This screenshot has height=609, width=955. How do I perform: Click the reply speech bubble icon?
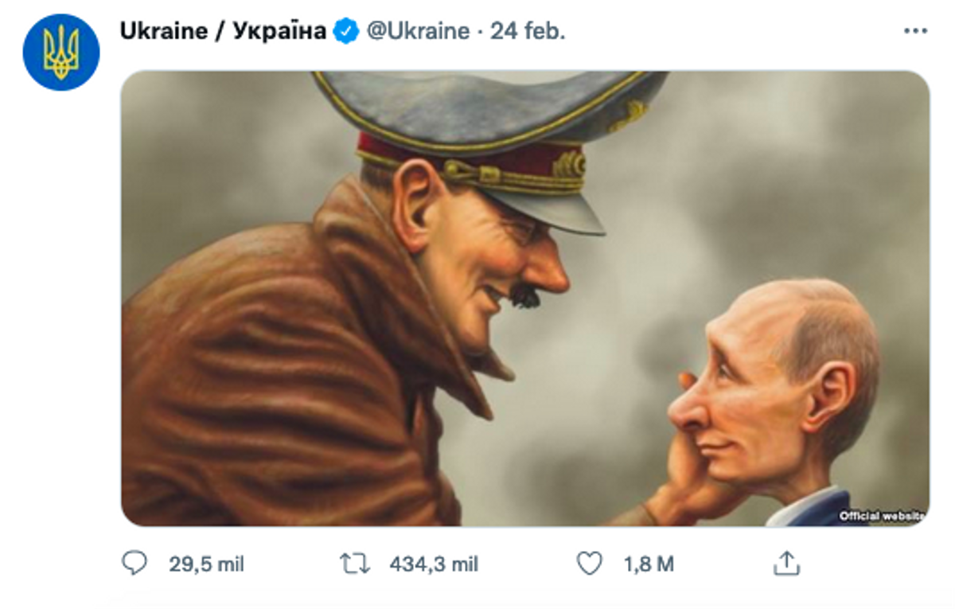point(134,564)
